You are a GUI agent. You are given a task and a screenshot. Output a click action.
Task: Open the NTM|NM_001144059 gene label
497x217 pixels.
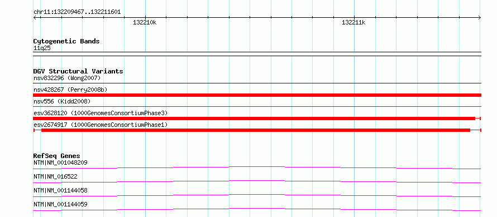pyautogui.click(x=60, y=204)
